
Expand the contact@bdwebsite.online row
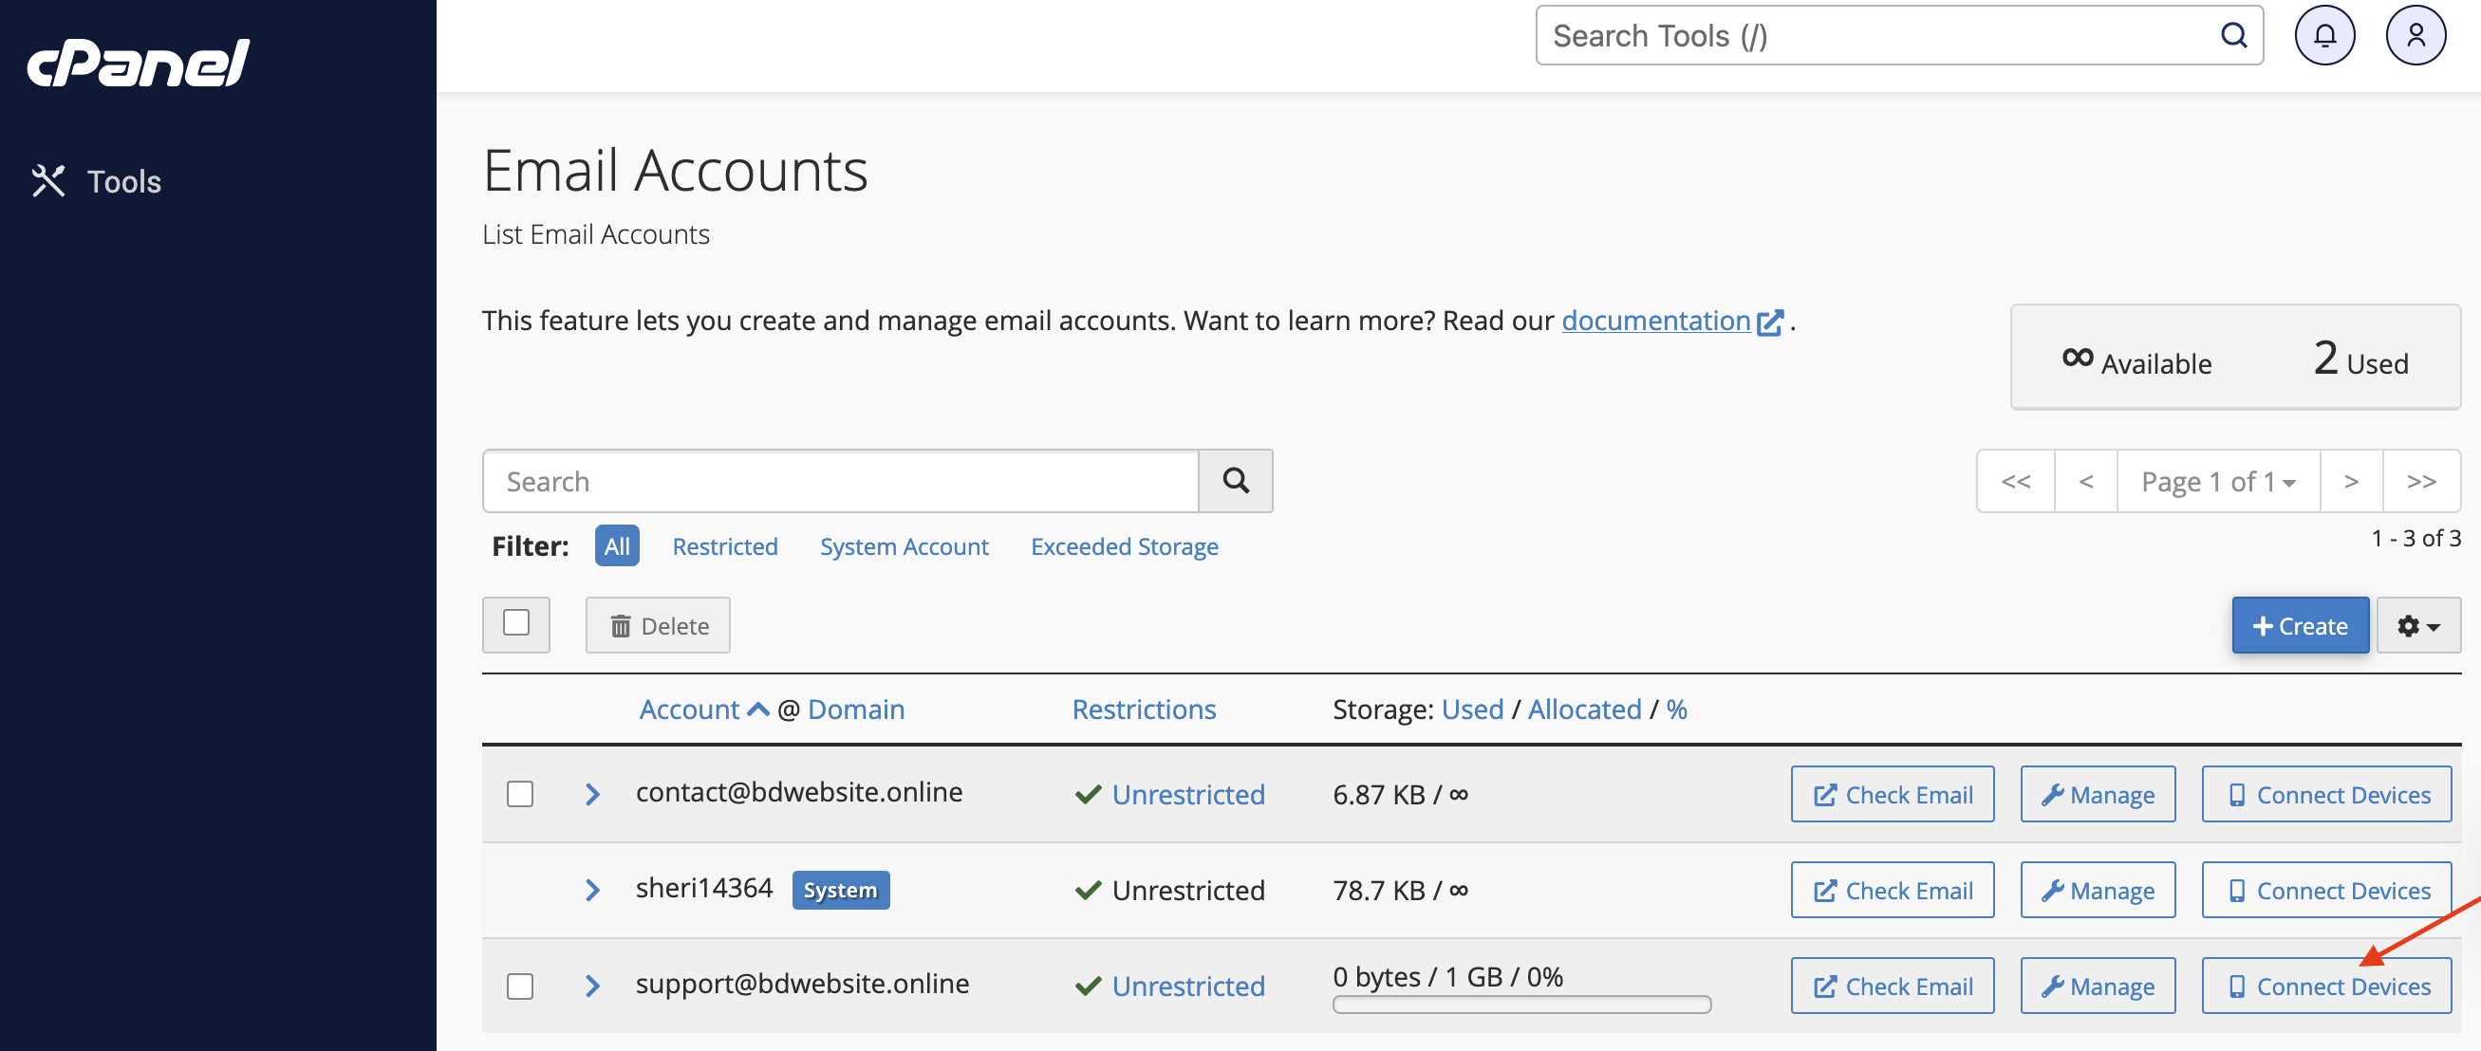coord(592,794)
